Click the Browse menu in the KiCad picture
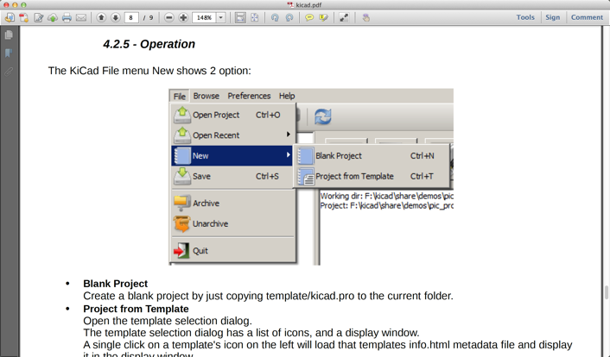The height and width of the screenshot is (357, 610). (207, 96)
